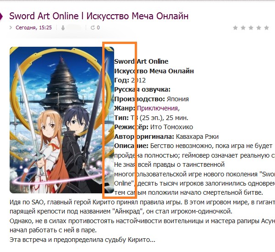Click the year value 2012
This screenshot has height=252, width=275.
pos(138,80)
